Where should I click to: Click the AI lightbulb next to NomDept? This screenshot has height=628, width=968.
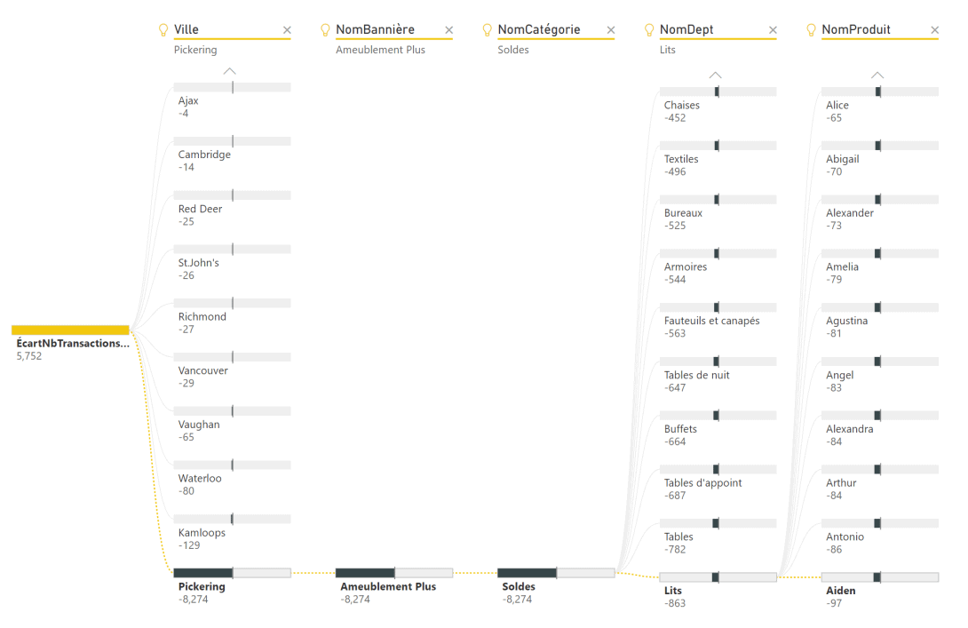[649, 29]
